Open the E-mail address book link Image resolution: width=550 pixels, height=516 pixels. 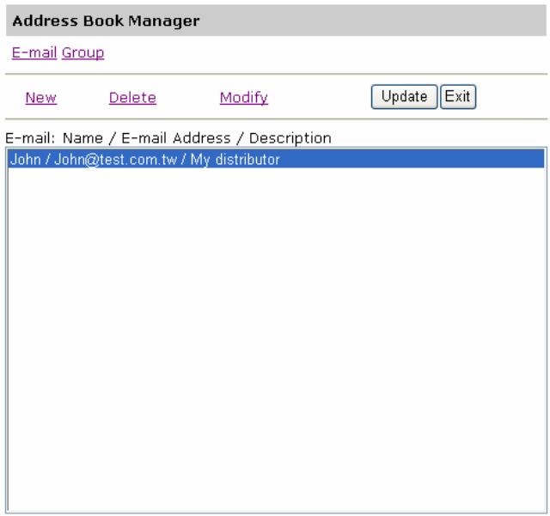(34, 53)
